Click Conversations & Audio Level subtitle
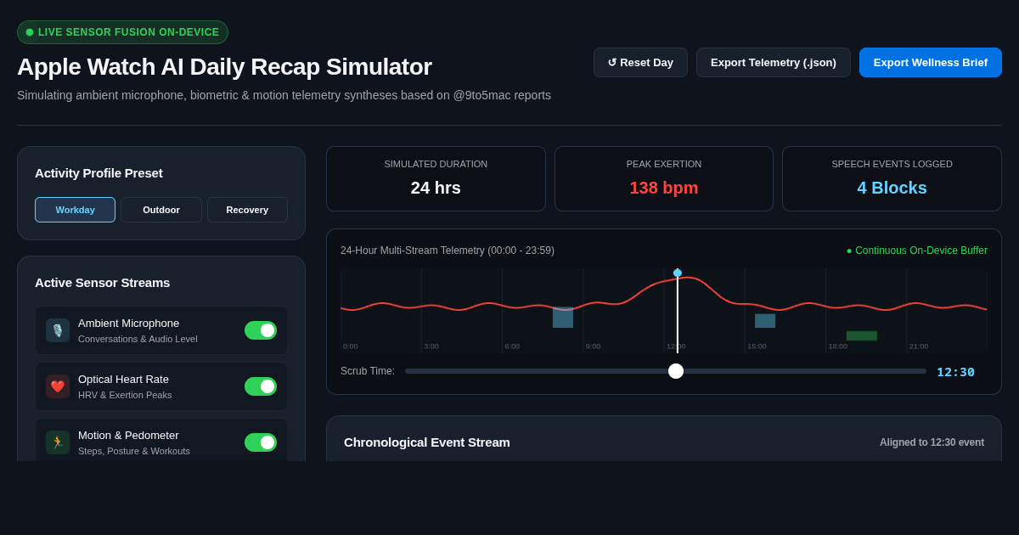The height and width of the screenshot is (535, 1019). coord(138,339)
